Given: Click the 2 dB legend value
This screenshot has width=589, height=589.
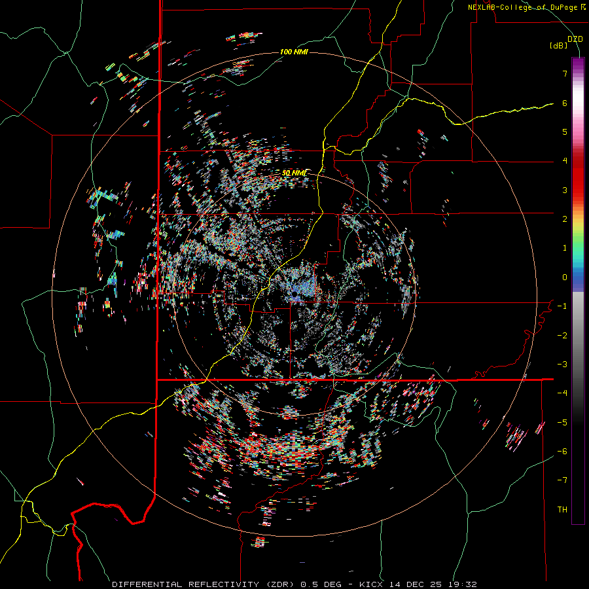Looking at the screenshot, I should tap(565, 219).
